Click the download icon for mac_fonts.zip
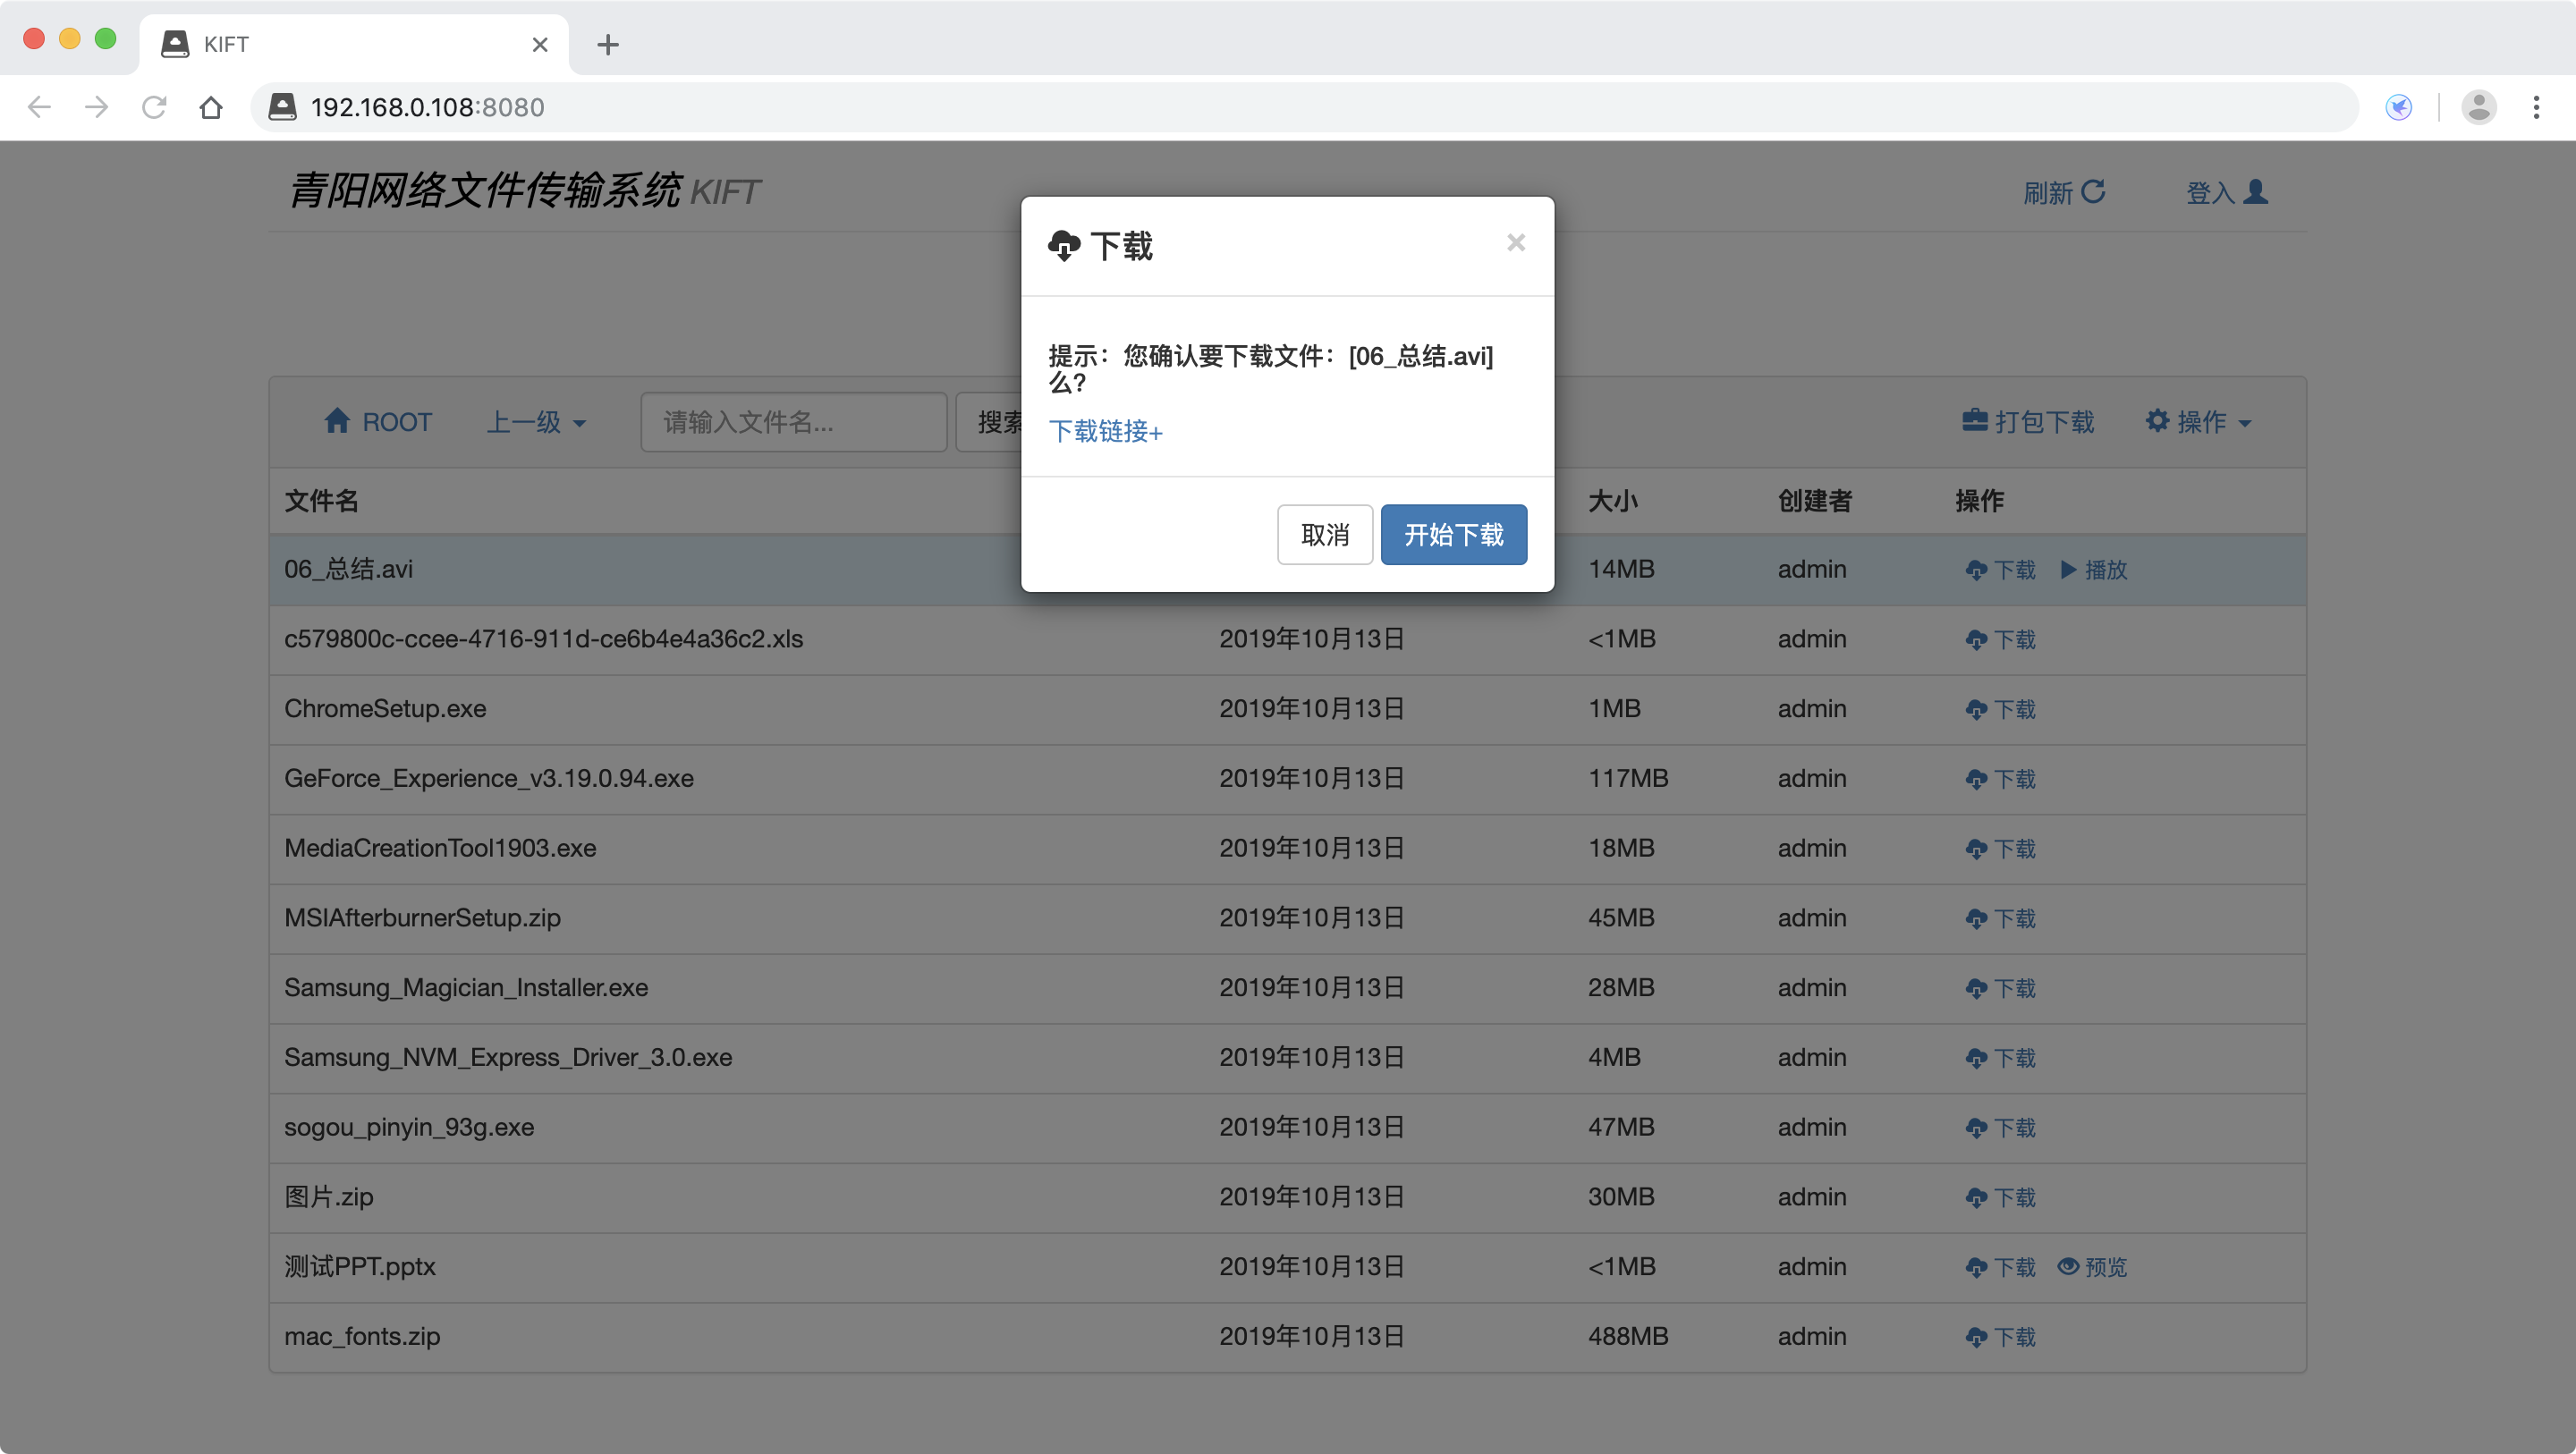The image size is (2576, 1454). [1976, 1336]
